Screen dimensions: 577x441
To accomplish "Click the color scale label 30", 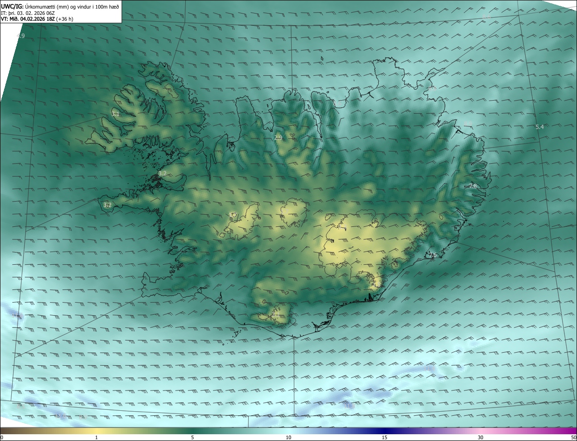I will pos(481,437).
